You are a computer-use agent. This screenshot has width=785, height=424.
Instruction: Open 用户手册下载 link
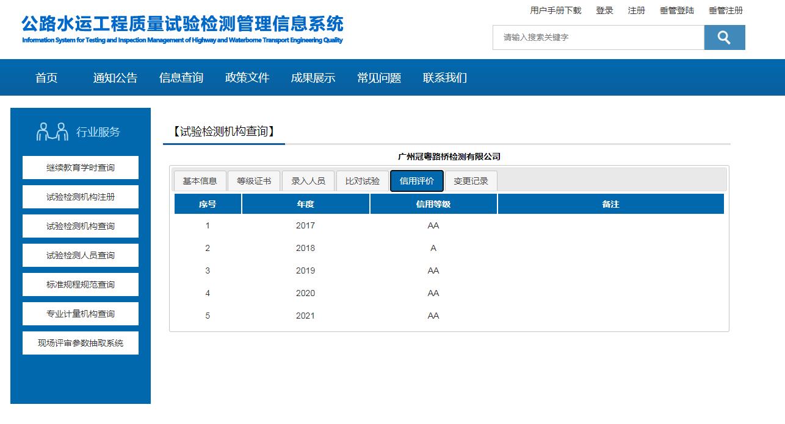point(555,10)
